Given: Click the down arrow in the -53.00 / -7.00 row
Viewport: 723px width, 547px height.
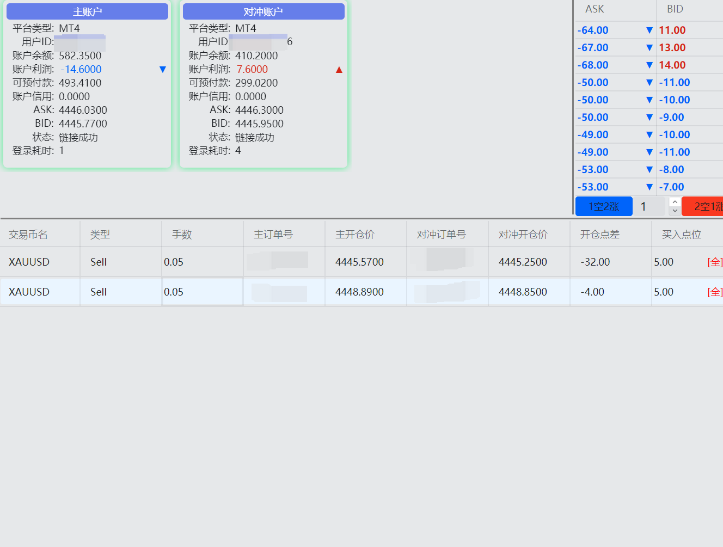Looking at the screenshot, I should 649,187.
